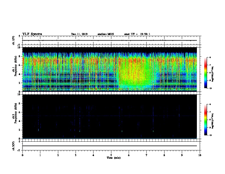Click the "VLF Spectra" plot title
The image size is (225, 174).
32,34
